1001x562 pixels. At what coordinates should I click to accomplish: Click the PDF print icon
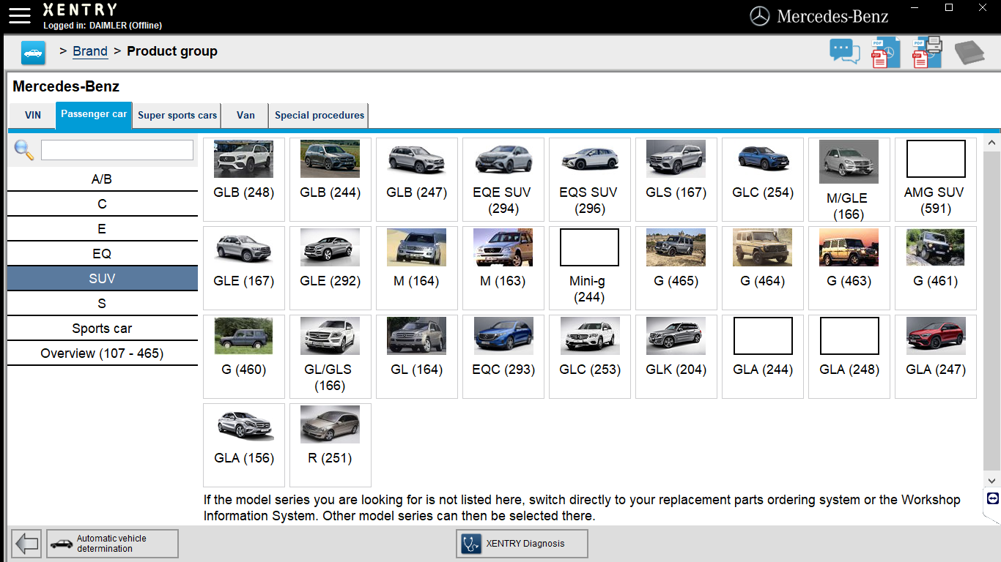[927, 53]
